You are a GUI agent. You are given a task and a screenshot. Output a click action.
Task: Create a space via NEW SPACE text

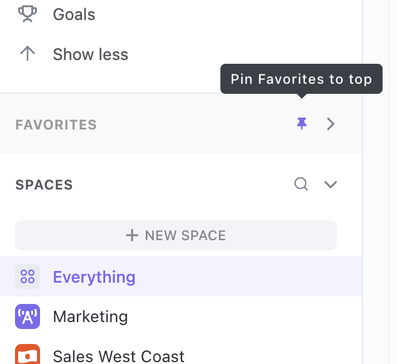185,235
